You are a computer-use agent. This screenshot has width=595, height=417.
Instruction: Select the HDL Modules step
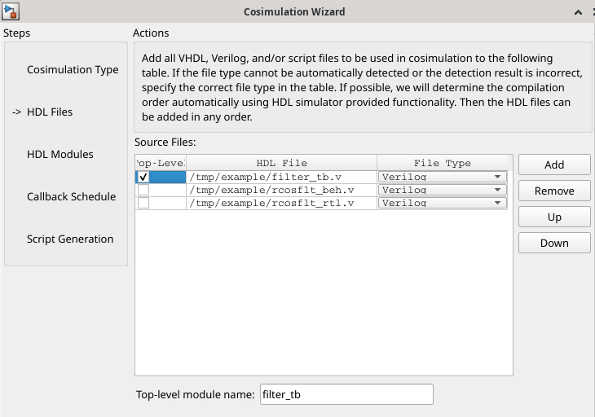[x=60, y=154]
